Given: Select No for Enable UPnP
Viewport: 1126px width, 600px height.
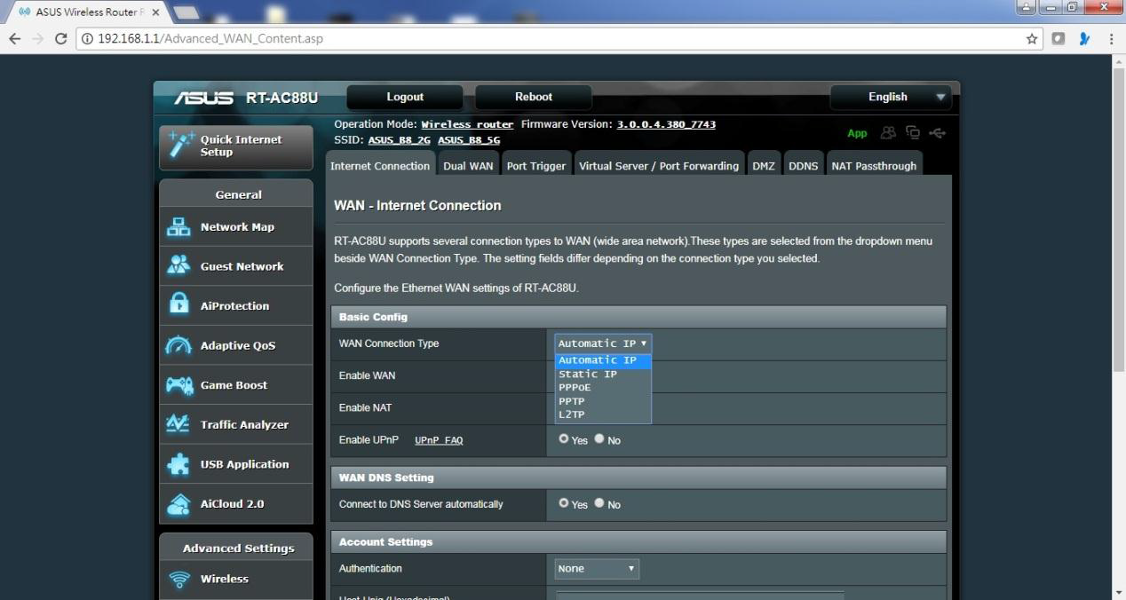Looking at the screenshot, I should 599,438.
